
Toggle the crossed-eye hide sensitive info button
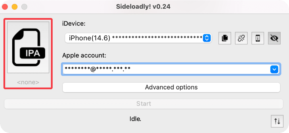(x=274, y=38)
